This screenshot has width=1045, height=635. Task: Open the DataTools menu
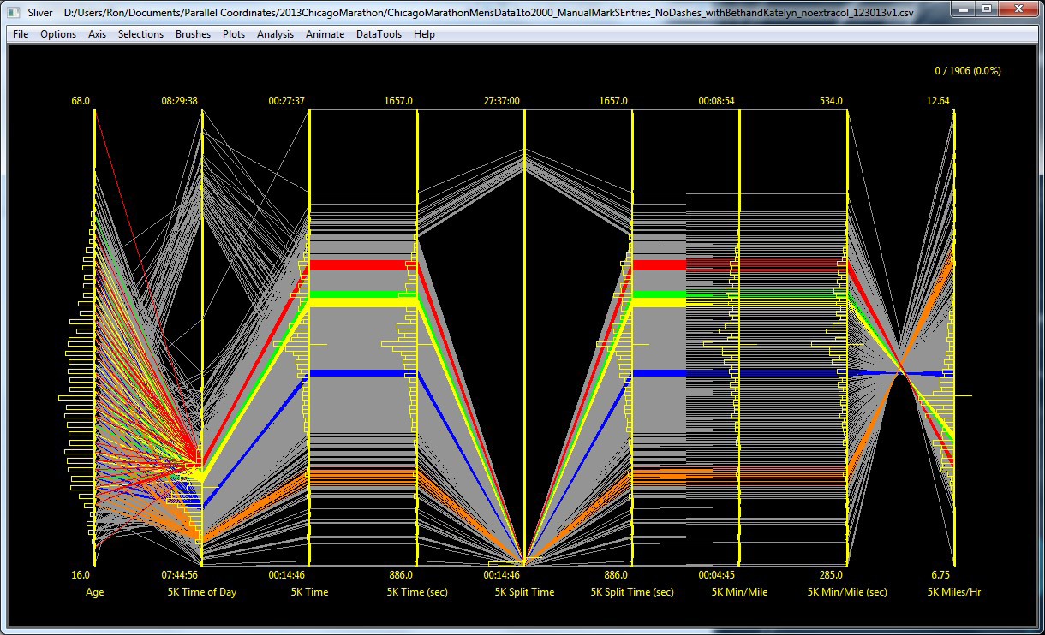378,34
